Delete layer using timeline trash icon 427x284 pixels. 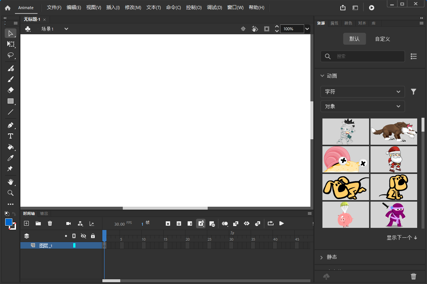(50, 223)
